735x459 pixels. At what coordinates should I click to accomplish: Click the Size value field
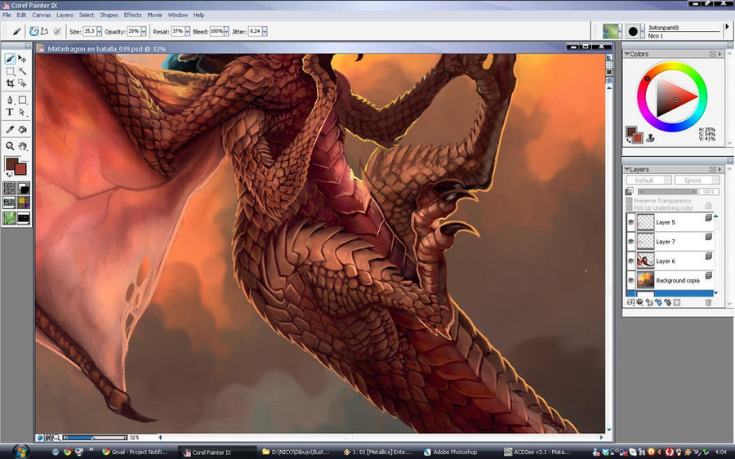89,31
